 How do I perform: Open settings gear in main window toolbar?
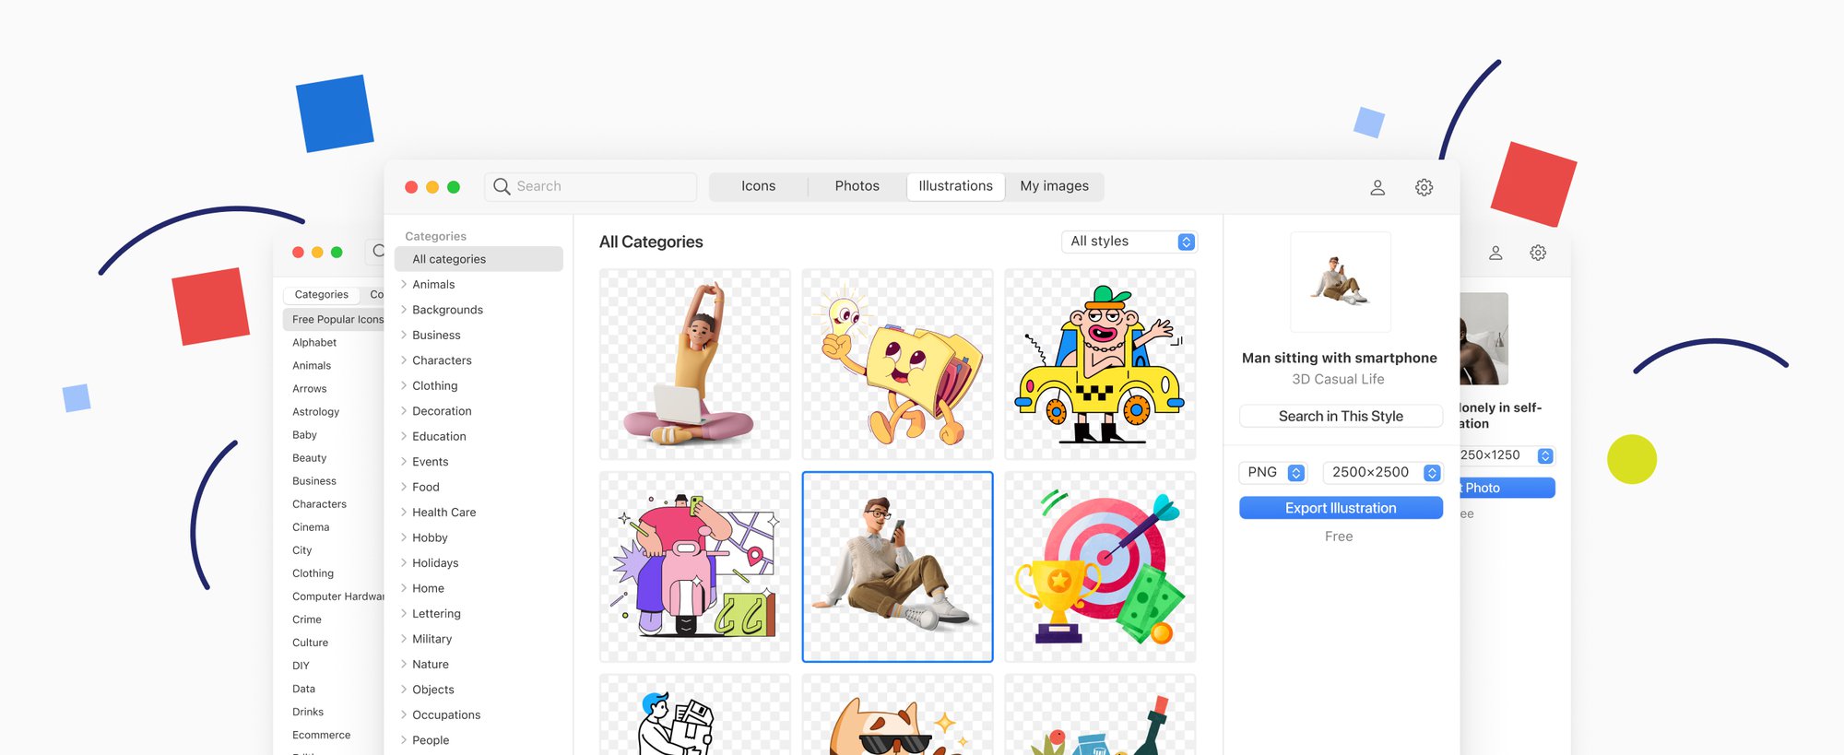(1424, 187)
